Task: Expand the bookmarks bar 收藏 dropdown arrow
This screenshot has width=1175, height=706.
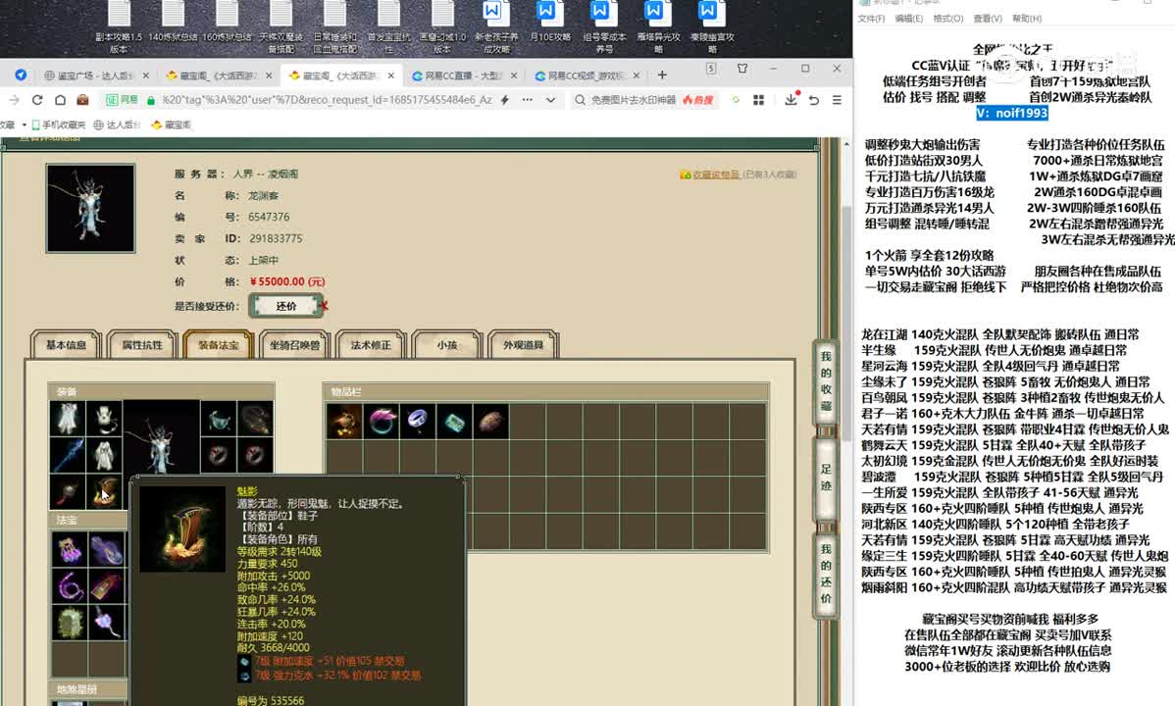Action: pyautogui.click(x=25, y=125)
